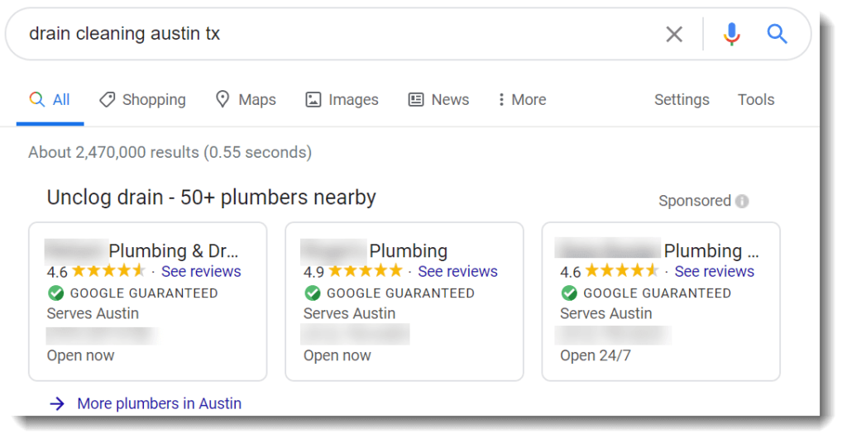This screenshot has width=847, height=443.
Task: Open the Tools options
Action: click(755, 99)
